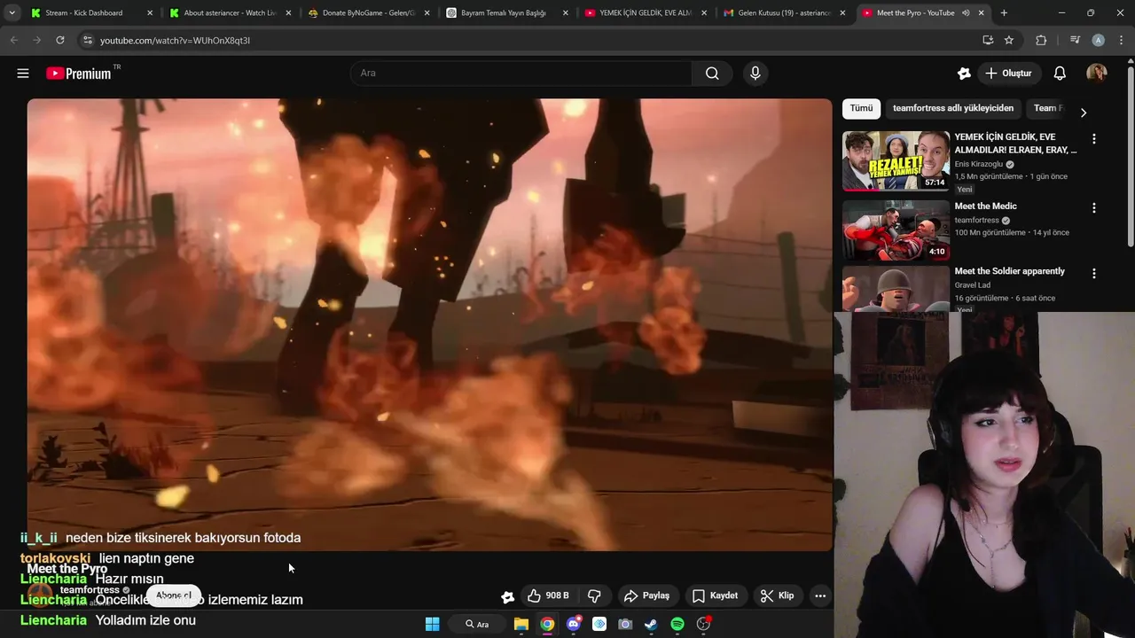
Task: Dislike the video with thumbs down
Action: [x=595, y=595]
